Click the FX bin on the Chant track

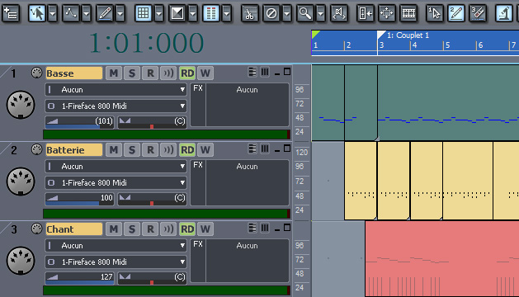click(x=239, y=261)
